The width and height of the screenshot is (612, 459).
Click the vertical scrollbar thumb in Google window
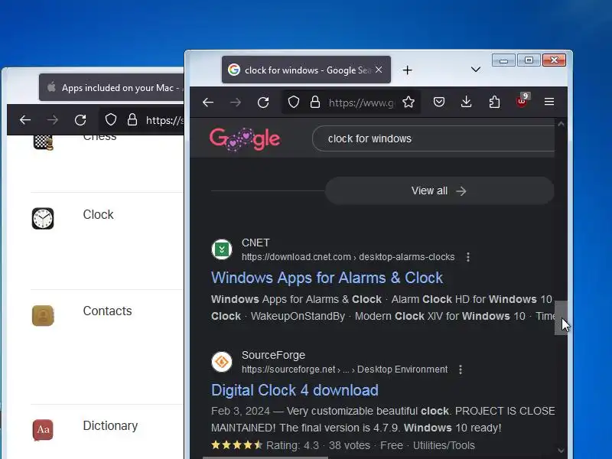[x=561, y=317]
